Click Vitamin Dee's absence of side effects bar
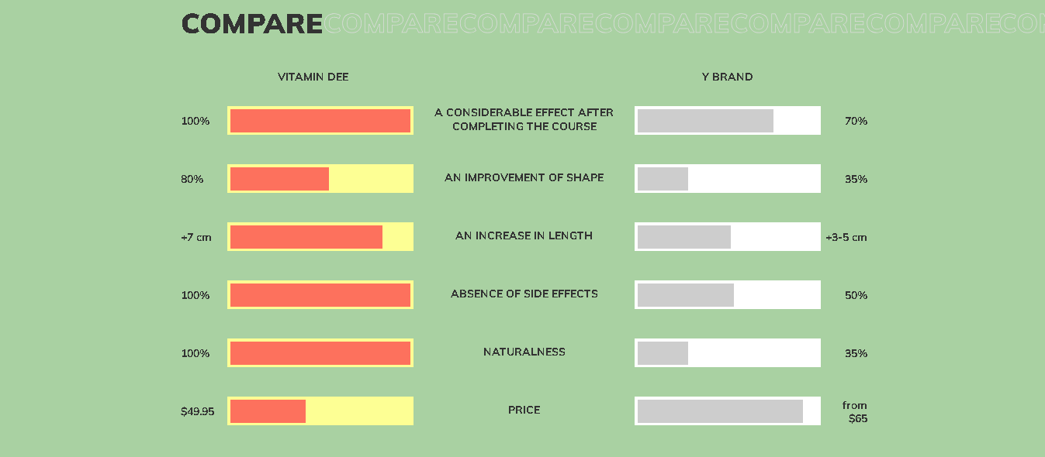The width and height of the screenshot is (1045, 457). point(320,295)
